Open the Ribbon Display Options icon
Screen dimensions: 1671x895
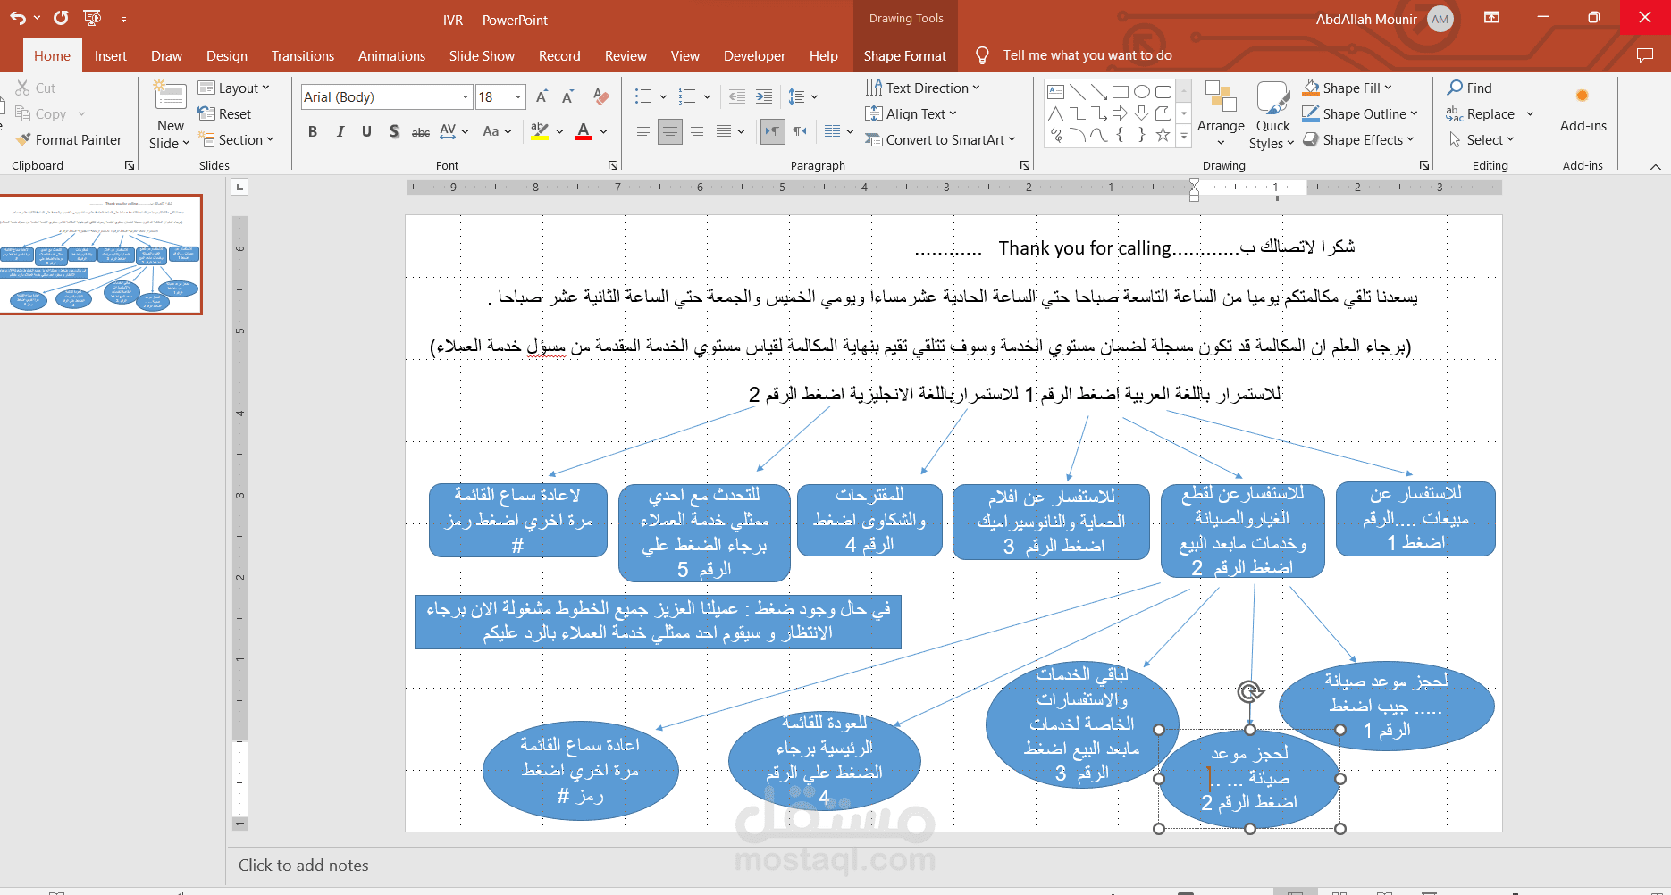1491,18
